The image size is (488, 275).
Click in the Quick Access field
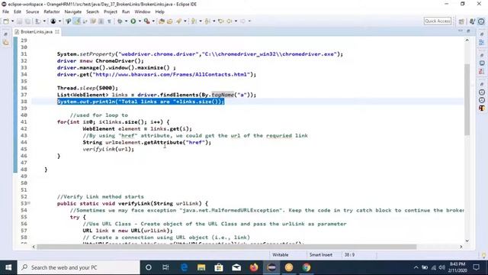tap(438, 21)
